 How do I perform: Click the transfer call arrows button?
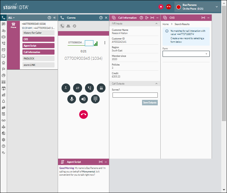pos(78,88)
